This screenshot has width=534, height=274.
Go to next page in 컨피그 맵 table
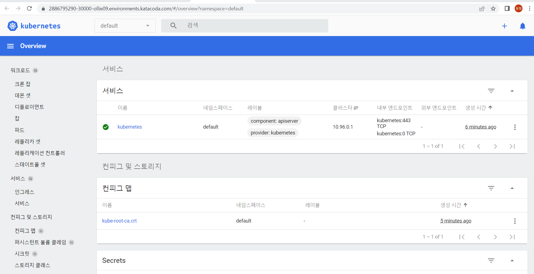496,237
